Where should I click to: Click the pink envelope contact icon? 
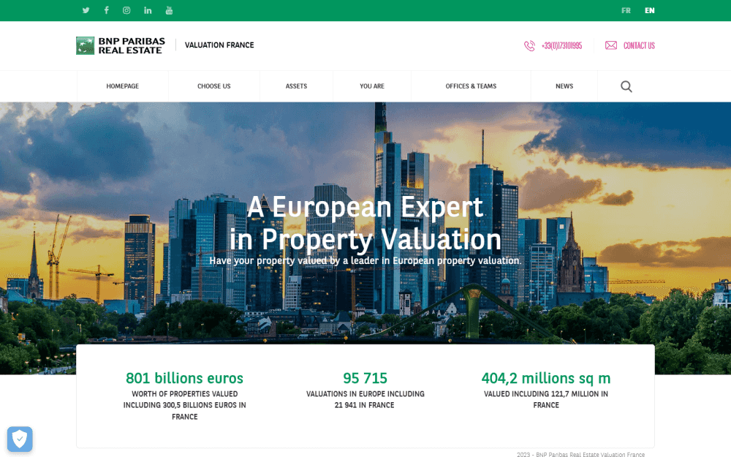point(611,45)
